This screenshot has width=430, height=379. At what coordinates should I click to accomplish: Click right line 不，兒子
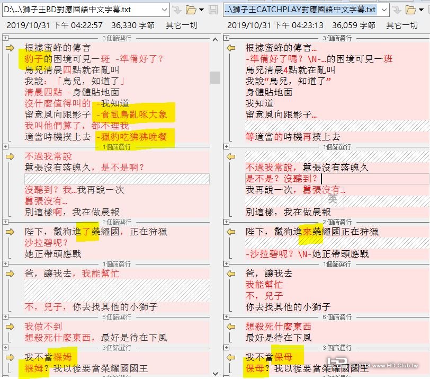[264, 296]
